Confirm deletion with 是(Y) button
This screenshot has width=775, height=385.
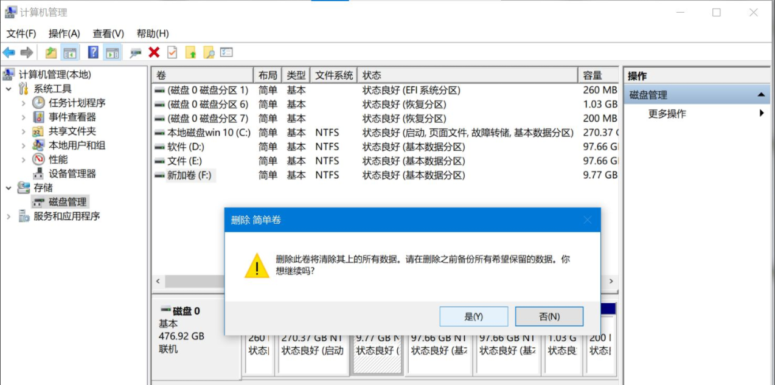pyautogui.click(x=473, y=316)
